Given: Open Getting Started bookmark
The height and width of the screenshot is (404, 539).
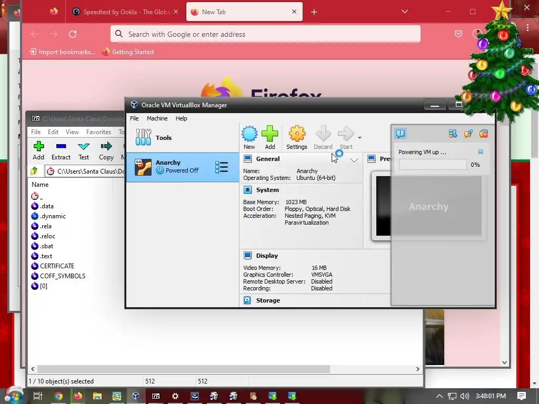Looking at the screenshot, I should tap(128, 52).
